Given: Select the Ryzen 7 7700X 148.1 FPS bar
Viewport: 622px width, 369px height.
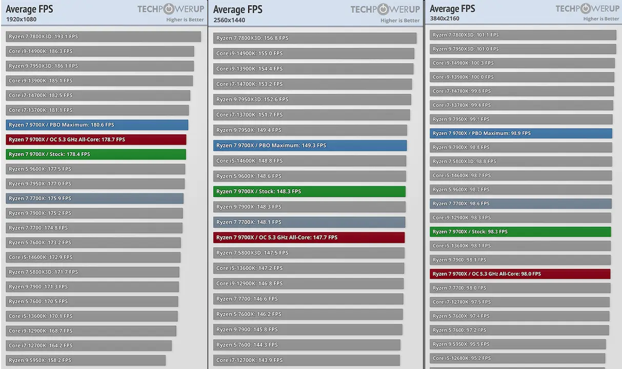Looking at the screenshot, I should [x=309, y=222].
